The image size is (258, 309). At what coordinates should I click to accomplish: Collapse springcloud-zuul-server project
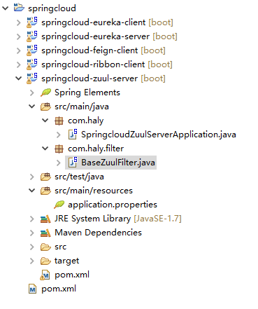point(19,78)
